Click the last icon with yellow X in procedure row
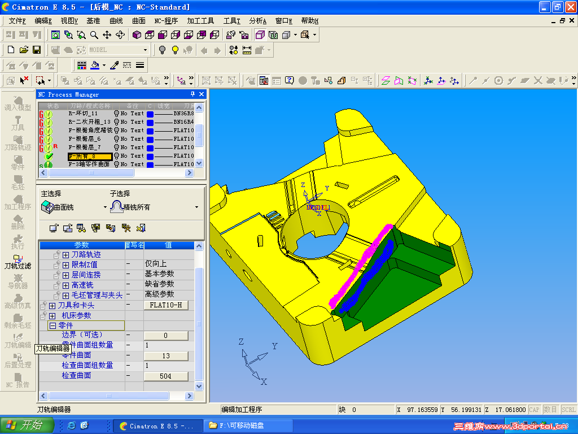The image size is (578, 434). [141, 228]
